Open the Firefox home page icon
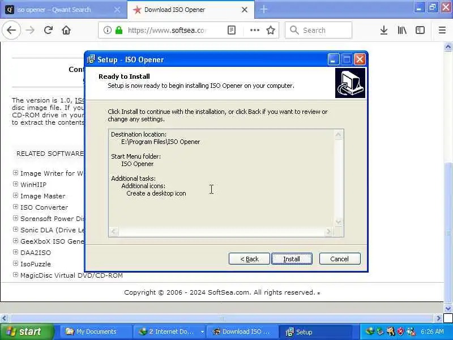 tap(66, 30)
